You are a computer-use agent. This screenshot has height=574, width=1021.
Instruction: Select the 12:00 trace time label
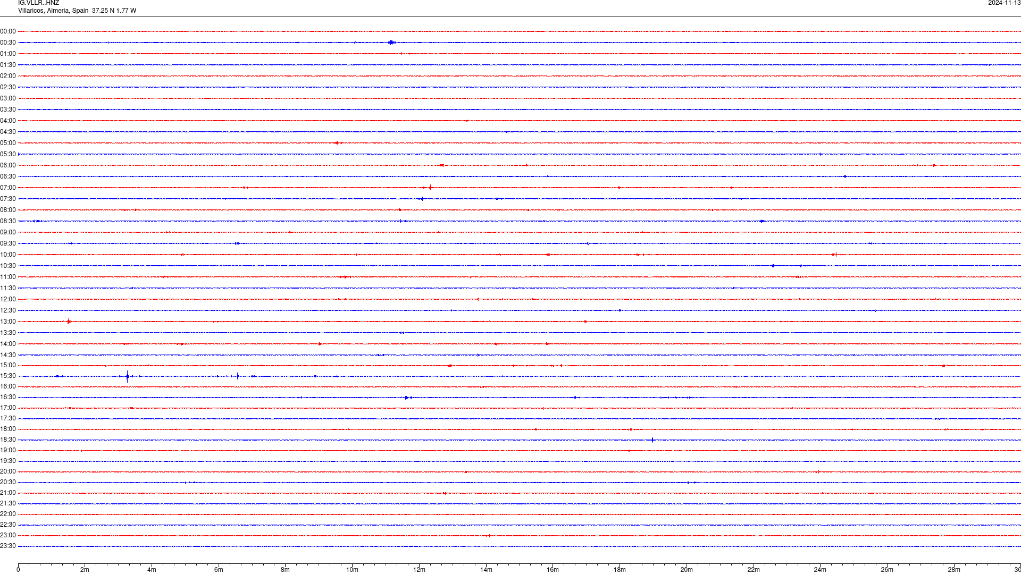coord(8,299)
